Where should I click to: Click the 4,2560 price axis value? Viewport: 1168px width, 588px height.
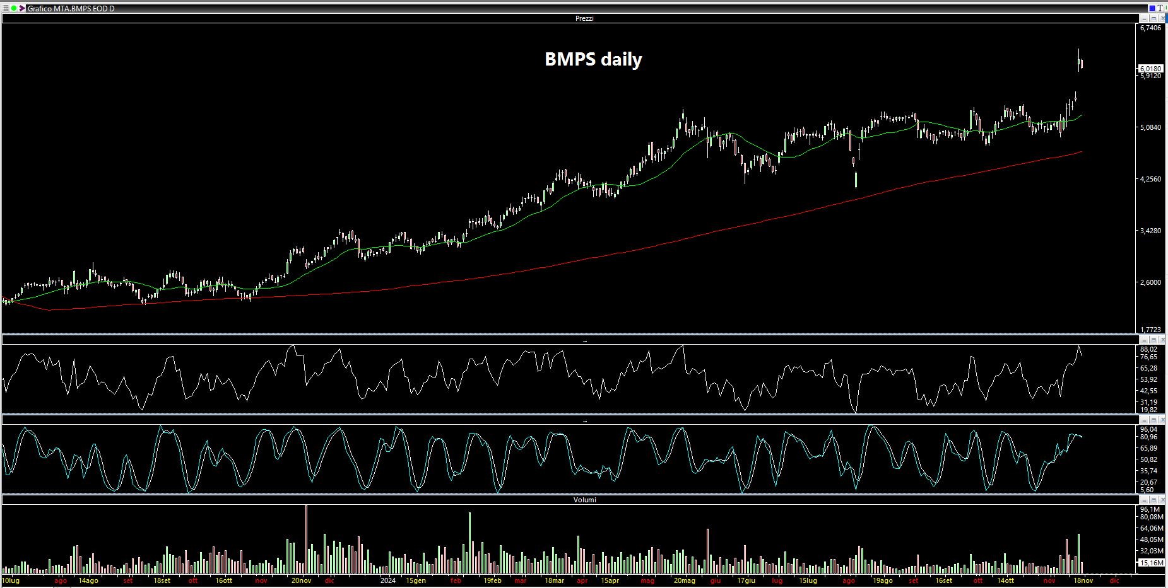point(1151,179)
